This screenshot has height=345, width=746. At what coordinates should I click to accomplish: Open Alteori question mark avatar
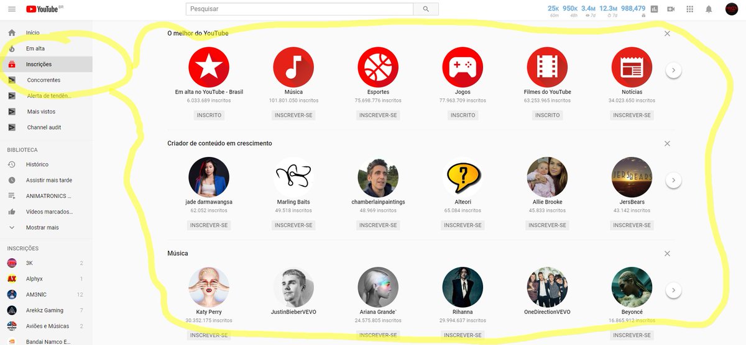pos(463,177)
